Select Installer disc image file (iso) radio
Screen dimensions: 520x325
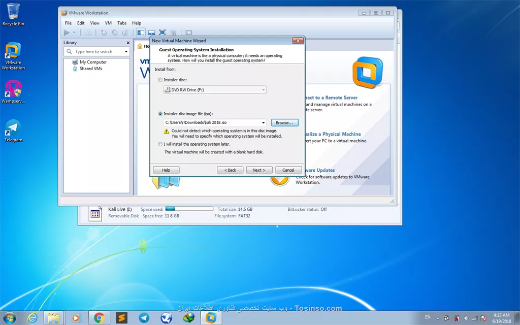tap(160, 114)
